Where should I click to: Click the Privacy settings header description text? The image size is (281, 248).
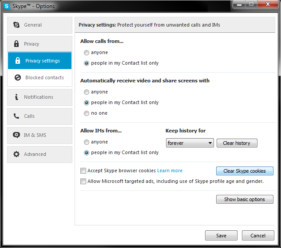[168, 25]
